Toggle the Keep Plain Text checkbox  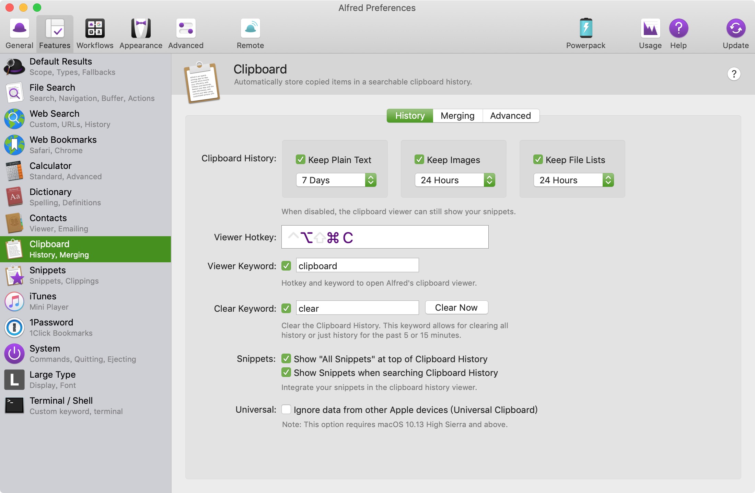pyautogui.click(x=301, y=160)
